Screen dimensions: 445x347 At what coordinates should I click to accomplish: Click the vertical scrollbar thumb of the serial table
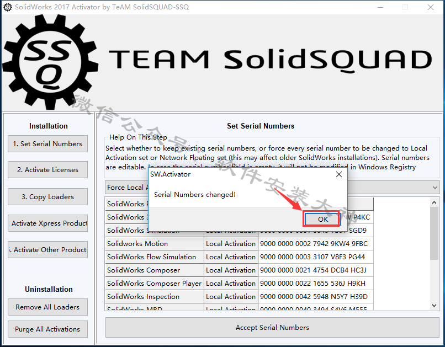[434, 233]
